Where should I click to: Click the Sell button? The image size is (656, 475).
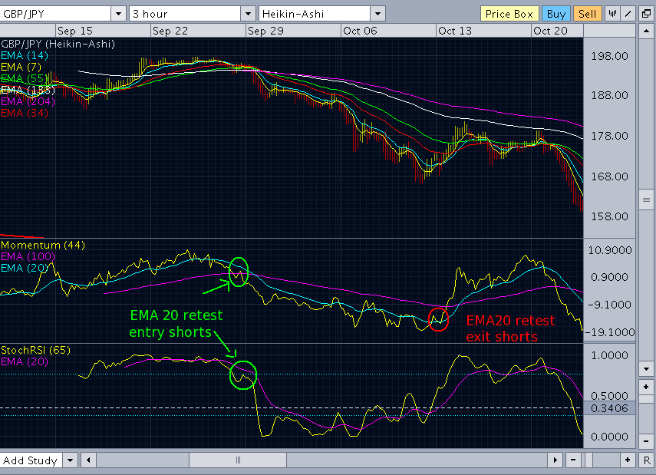click(587, 14)
